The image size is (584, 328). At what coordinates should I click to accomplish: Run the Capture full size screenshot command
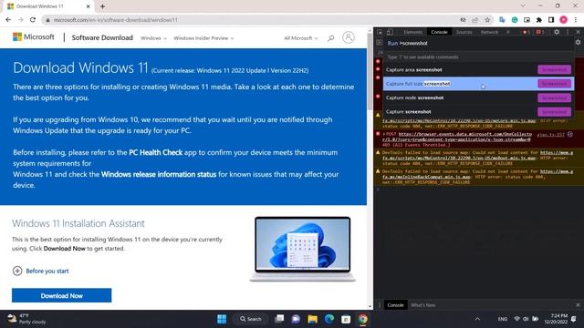click(478, 84)
